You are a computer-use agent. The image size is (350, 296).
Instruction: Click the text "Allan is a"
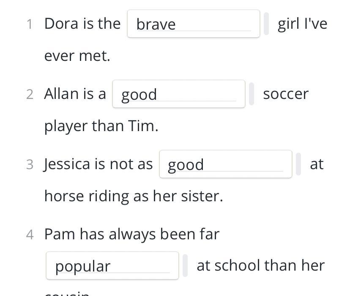click(75, 93)
